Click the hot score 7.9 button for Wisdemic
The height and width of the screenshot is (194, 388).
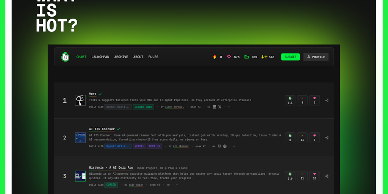[290, 176]
